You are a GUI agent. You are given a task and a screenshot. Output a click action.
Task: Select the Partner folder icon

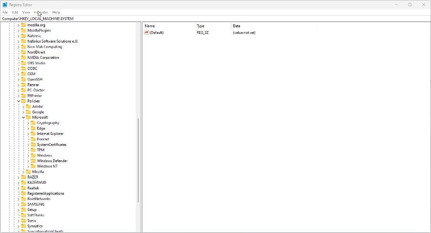pos(23,85)
